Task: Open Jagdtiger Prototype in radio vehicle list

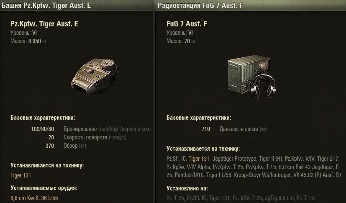Action: (235, 159)
